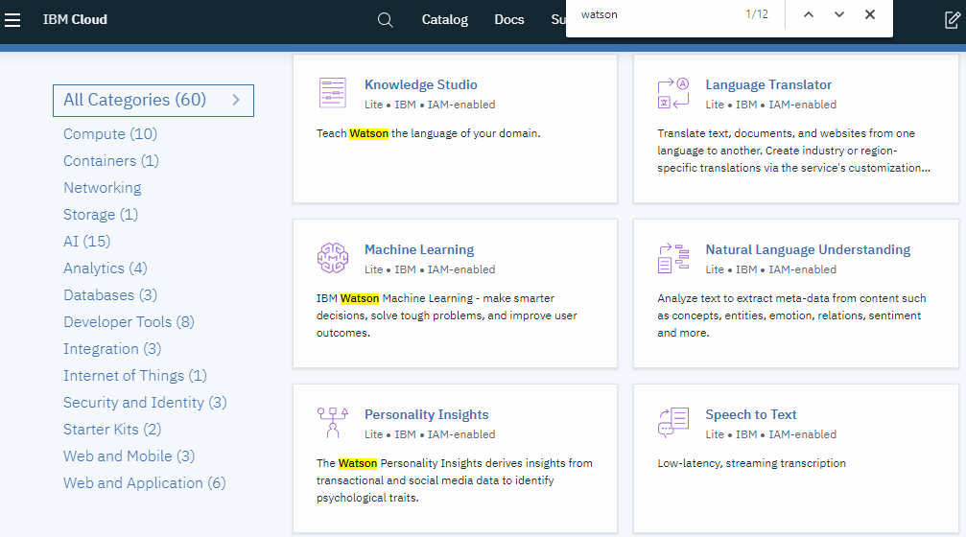Click the search magnifier icon in header
The width and height of the screenshot is (966, 537).
(385, 20)
